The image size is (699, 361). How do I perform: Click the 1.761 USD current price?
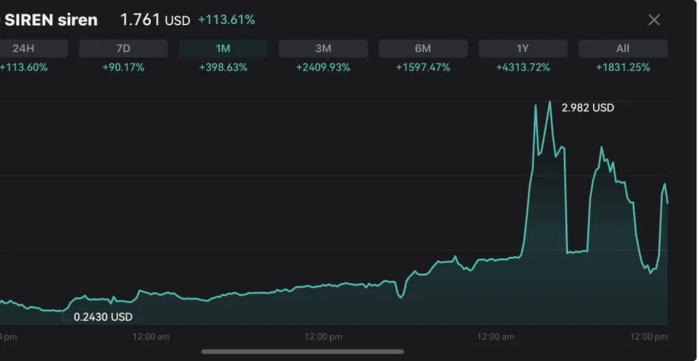tap(155, 20)
